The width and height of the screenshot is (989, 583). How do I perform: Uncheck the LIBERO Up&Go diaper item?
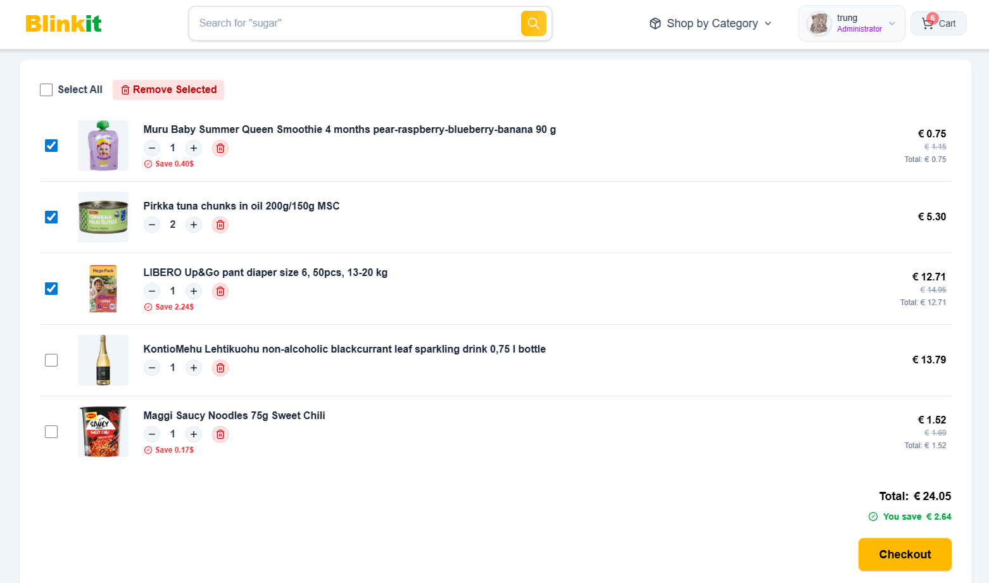51,289
